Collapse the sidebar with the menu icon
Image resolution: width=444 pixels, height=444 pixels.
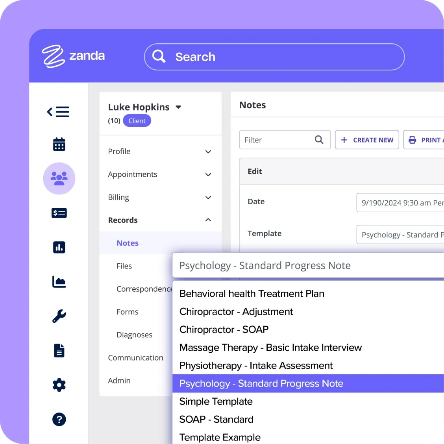58,112
